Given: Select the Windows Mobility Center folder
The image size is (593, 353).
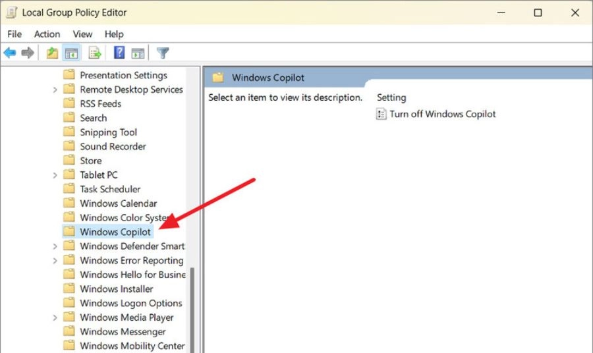Looking at the screenshot, I should [x=132, y=346].
